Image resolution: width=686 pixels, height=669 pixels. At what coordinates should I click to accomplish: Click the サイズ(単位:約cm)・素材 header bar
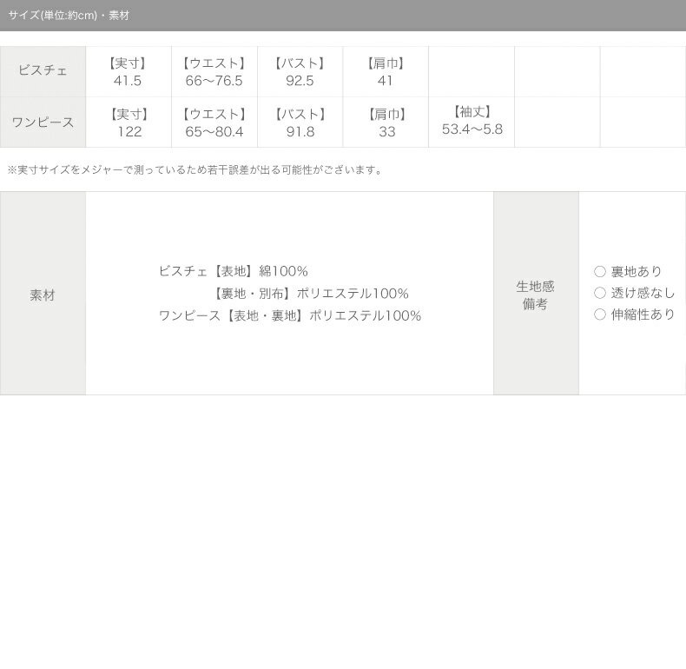[343, 16]
